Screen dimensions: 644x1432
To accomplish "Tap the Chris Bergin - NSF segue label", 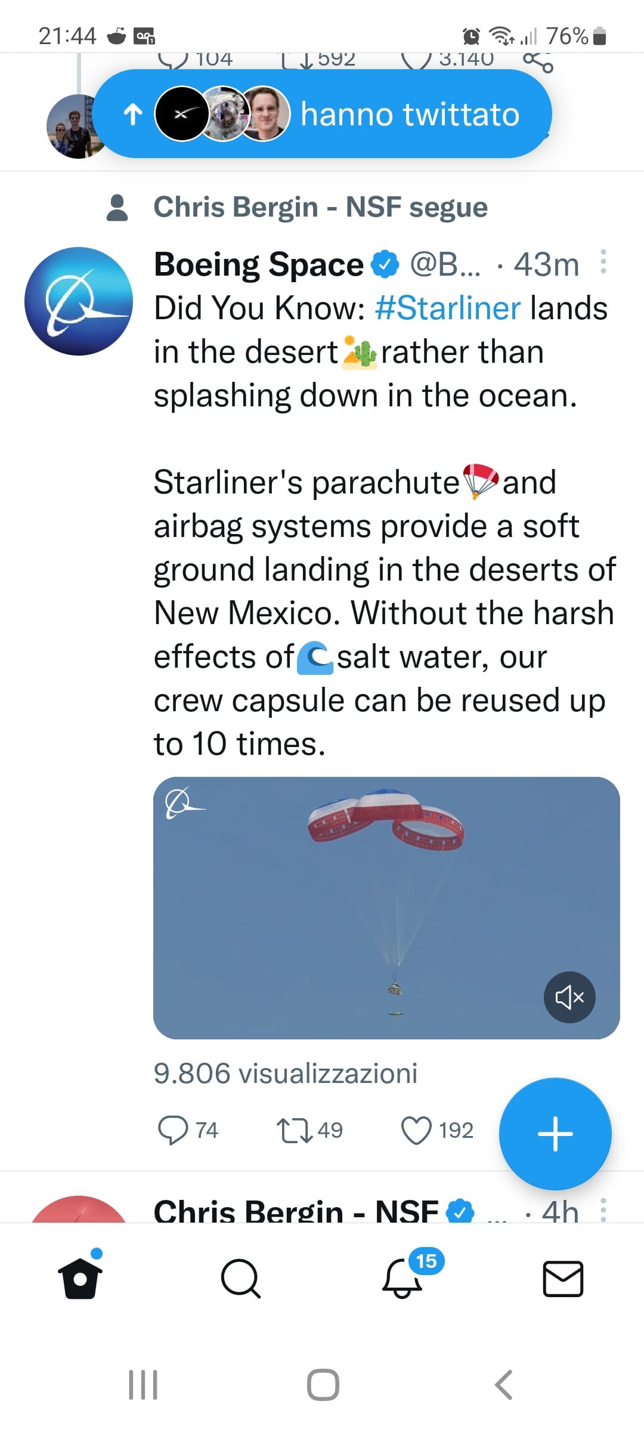I will [x=320, y=208].
